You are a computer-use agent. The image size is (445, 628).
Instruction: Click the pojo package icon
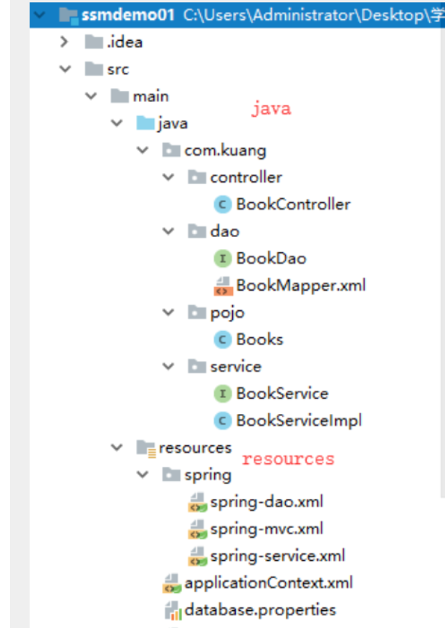coord(197,312)
